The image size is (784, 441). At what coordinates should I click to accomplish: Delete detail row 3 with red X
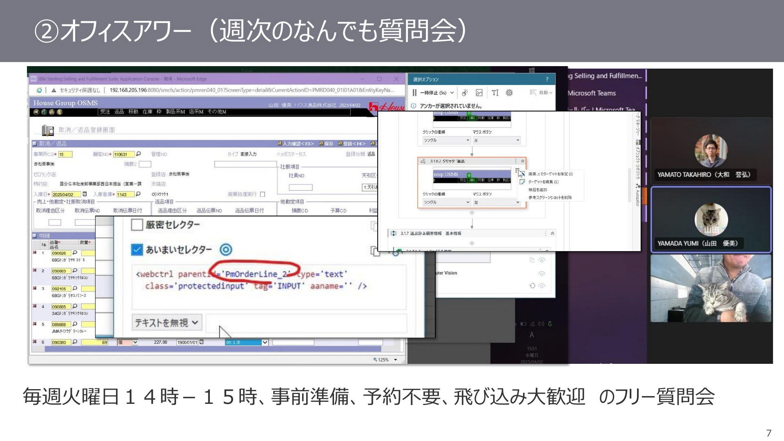tap(35, 288)
